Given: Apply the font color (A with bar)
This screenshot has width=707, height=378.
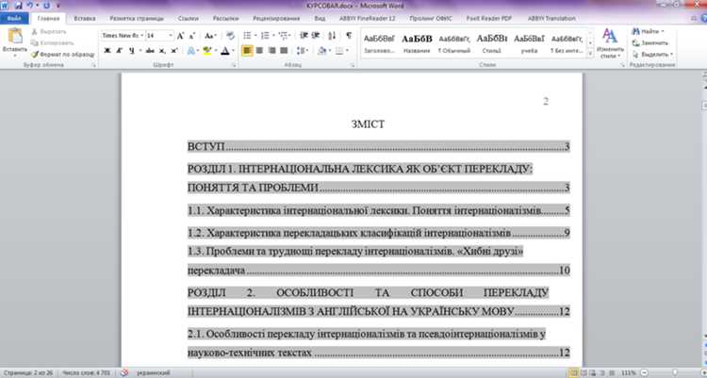Looking at the screenshot, I should click(225, 51).
